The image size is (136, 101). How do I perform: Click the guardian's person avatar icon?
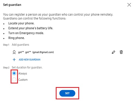14,52
